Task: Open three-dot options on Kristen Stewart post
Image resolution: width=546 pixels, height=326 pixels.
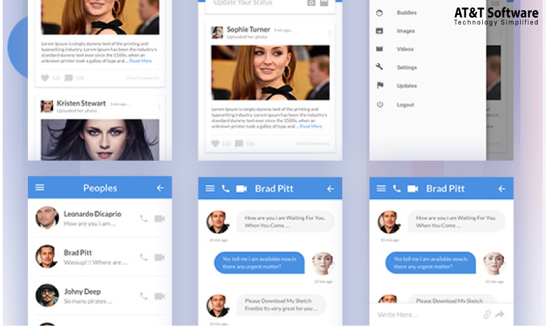Action: click(159, 106)
